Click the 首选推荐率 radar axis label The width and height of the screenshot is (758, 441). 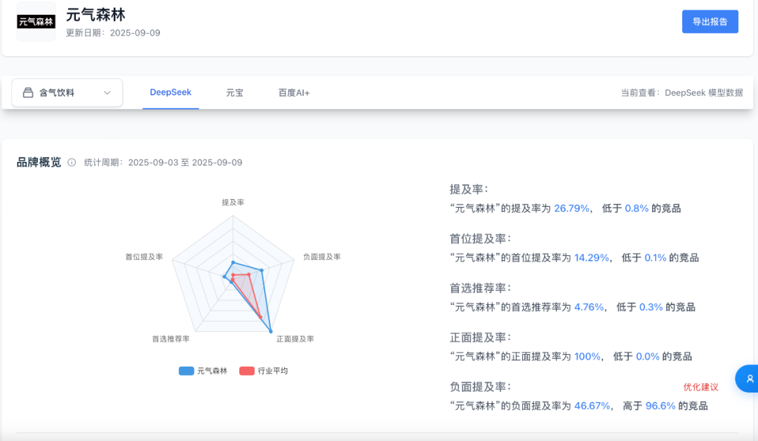tap(171, 339)
